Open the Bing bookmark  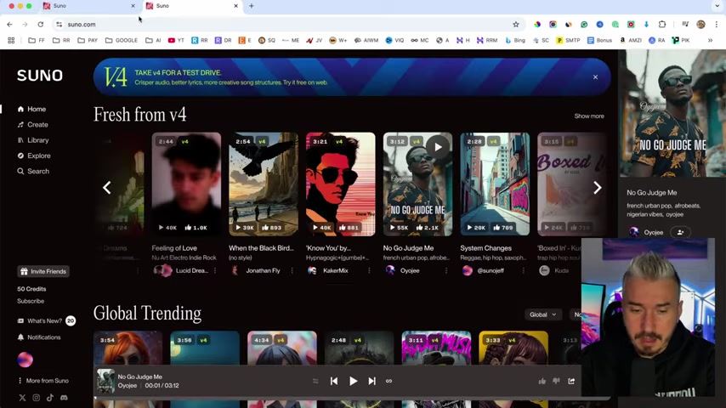click(x=515, y=40)
